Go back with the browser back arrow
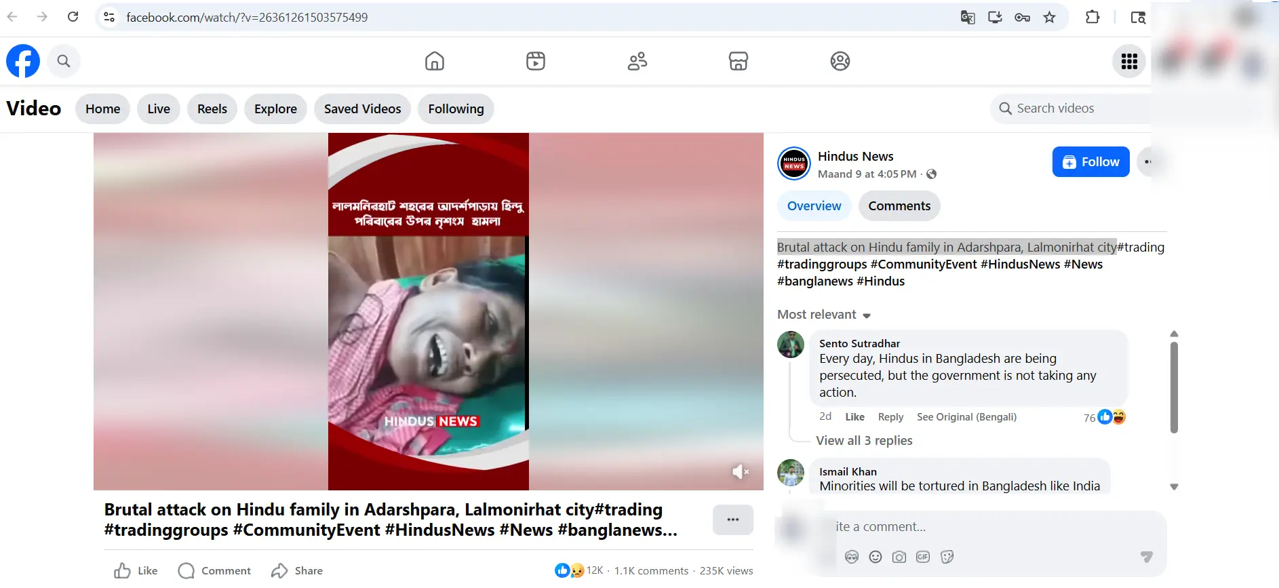1279x588 pixels. click(x=12, y=17)
